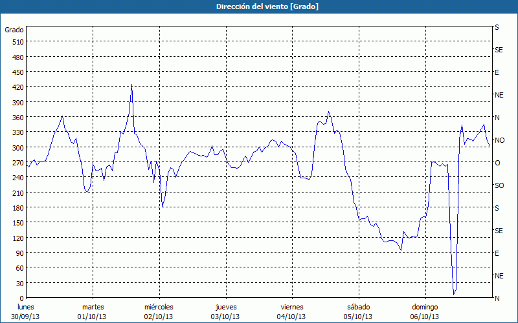Click the "sábado 05/10/13" date label
Viewport: 518px width, 323px height.
click(x=358, y=311)
